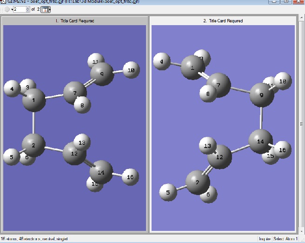
Task: Click the vertical scrollbar thumb grip
Action: 301,124
